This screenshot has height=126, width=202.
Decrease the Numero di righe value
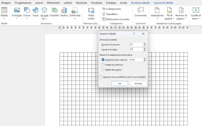144,50
